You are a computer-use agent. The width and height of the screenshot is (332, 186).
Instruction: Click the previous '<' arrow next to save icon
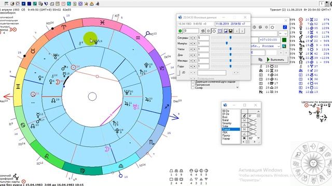(x=237, y=31)
